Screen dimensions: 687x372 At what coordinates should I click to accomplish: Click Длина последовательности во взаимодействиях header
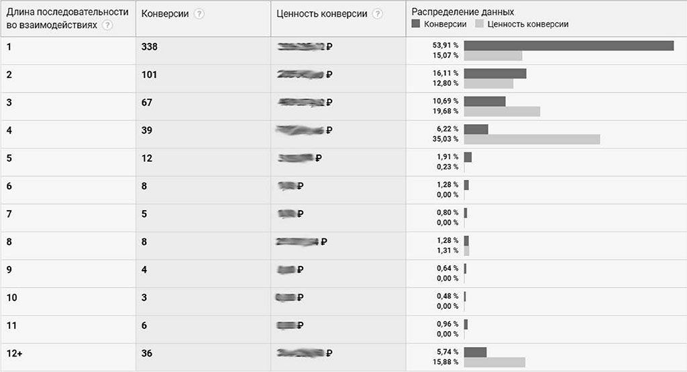point(68,18)
